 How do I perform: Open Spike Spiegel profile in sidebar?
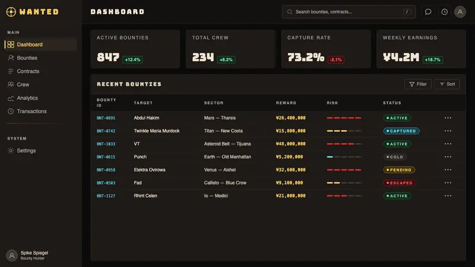coord(27,256)
